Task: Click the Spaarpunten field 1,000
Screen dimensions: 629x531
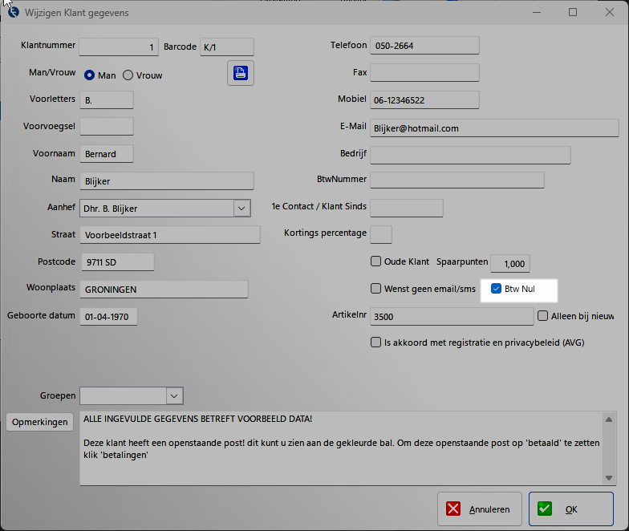Action: tap(510, 264)
